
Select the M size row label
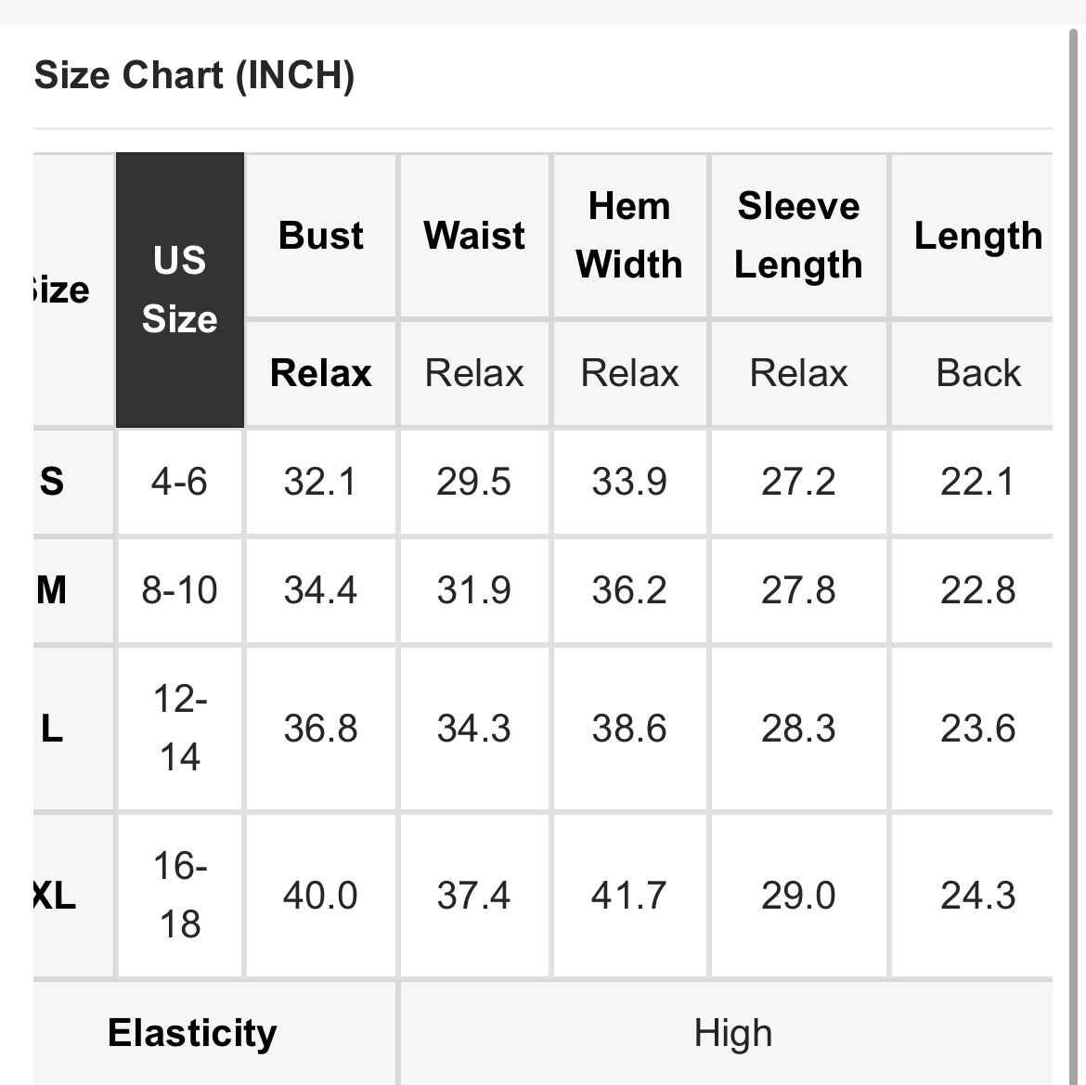tap(53, 589)
